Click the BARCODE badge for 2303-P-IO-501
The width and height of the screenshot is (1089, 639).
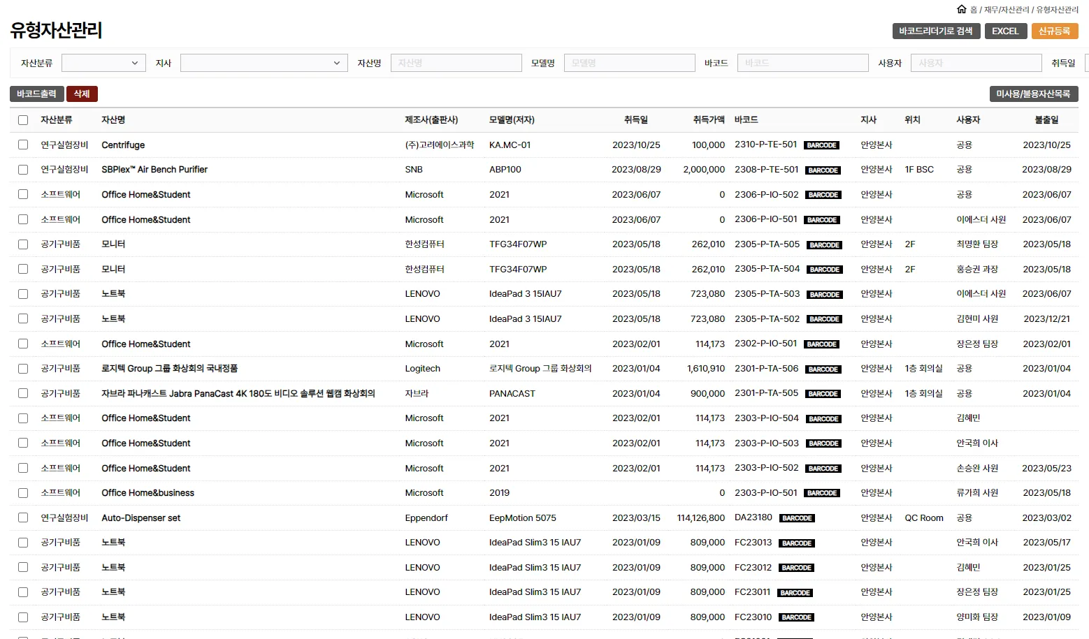[821, 493]
